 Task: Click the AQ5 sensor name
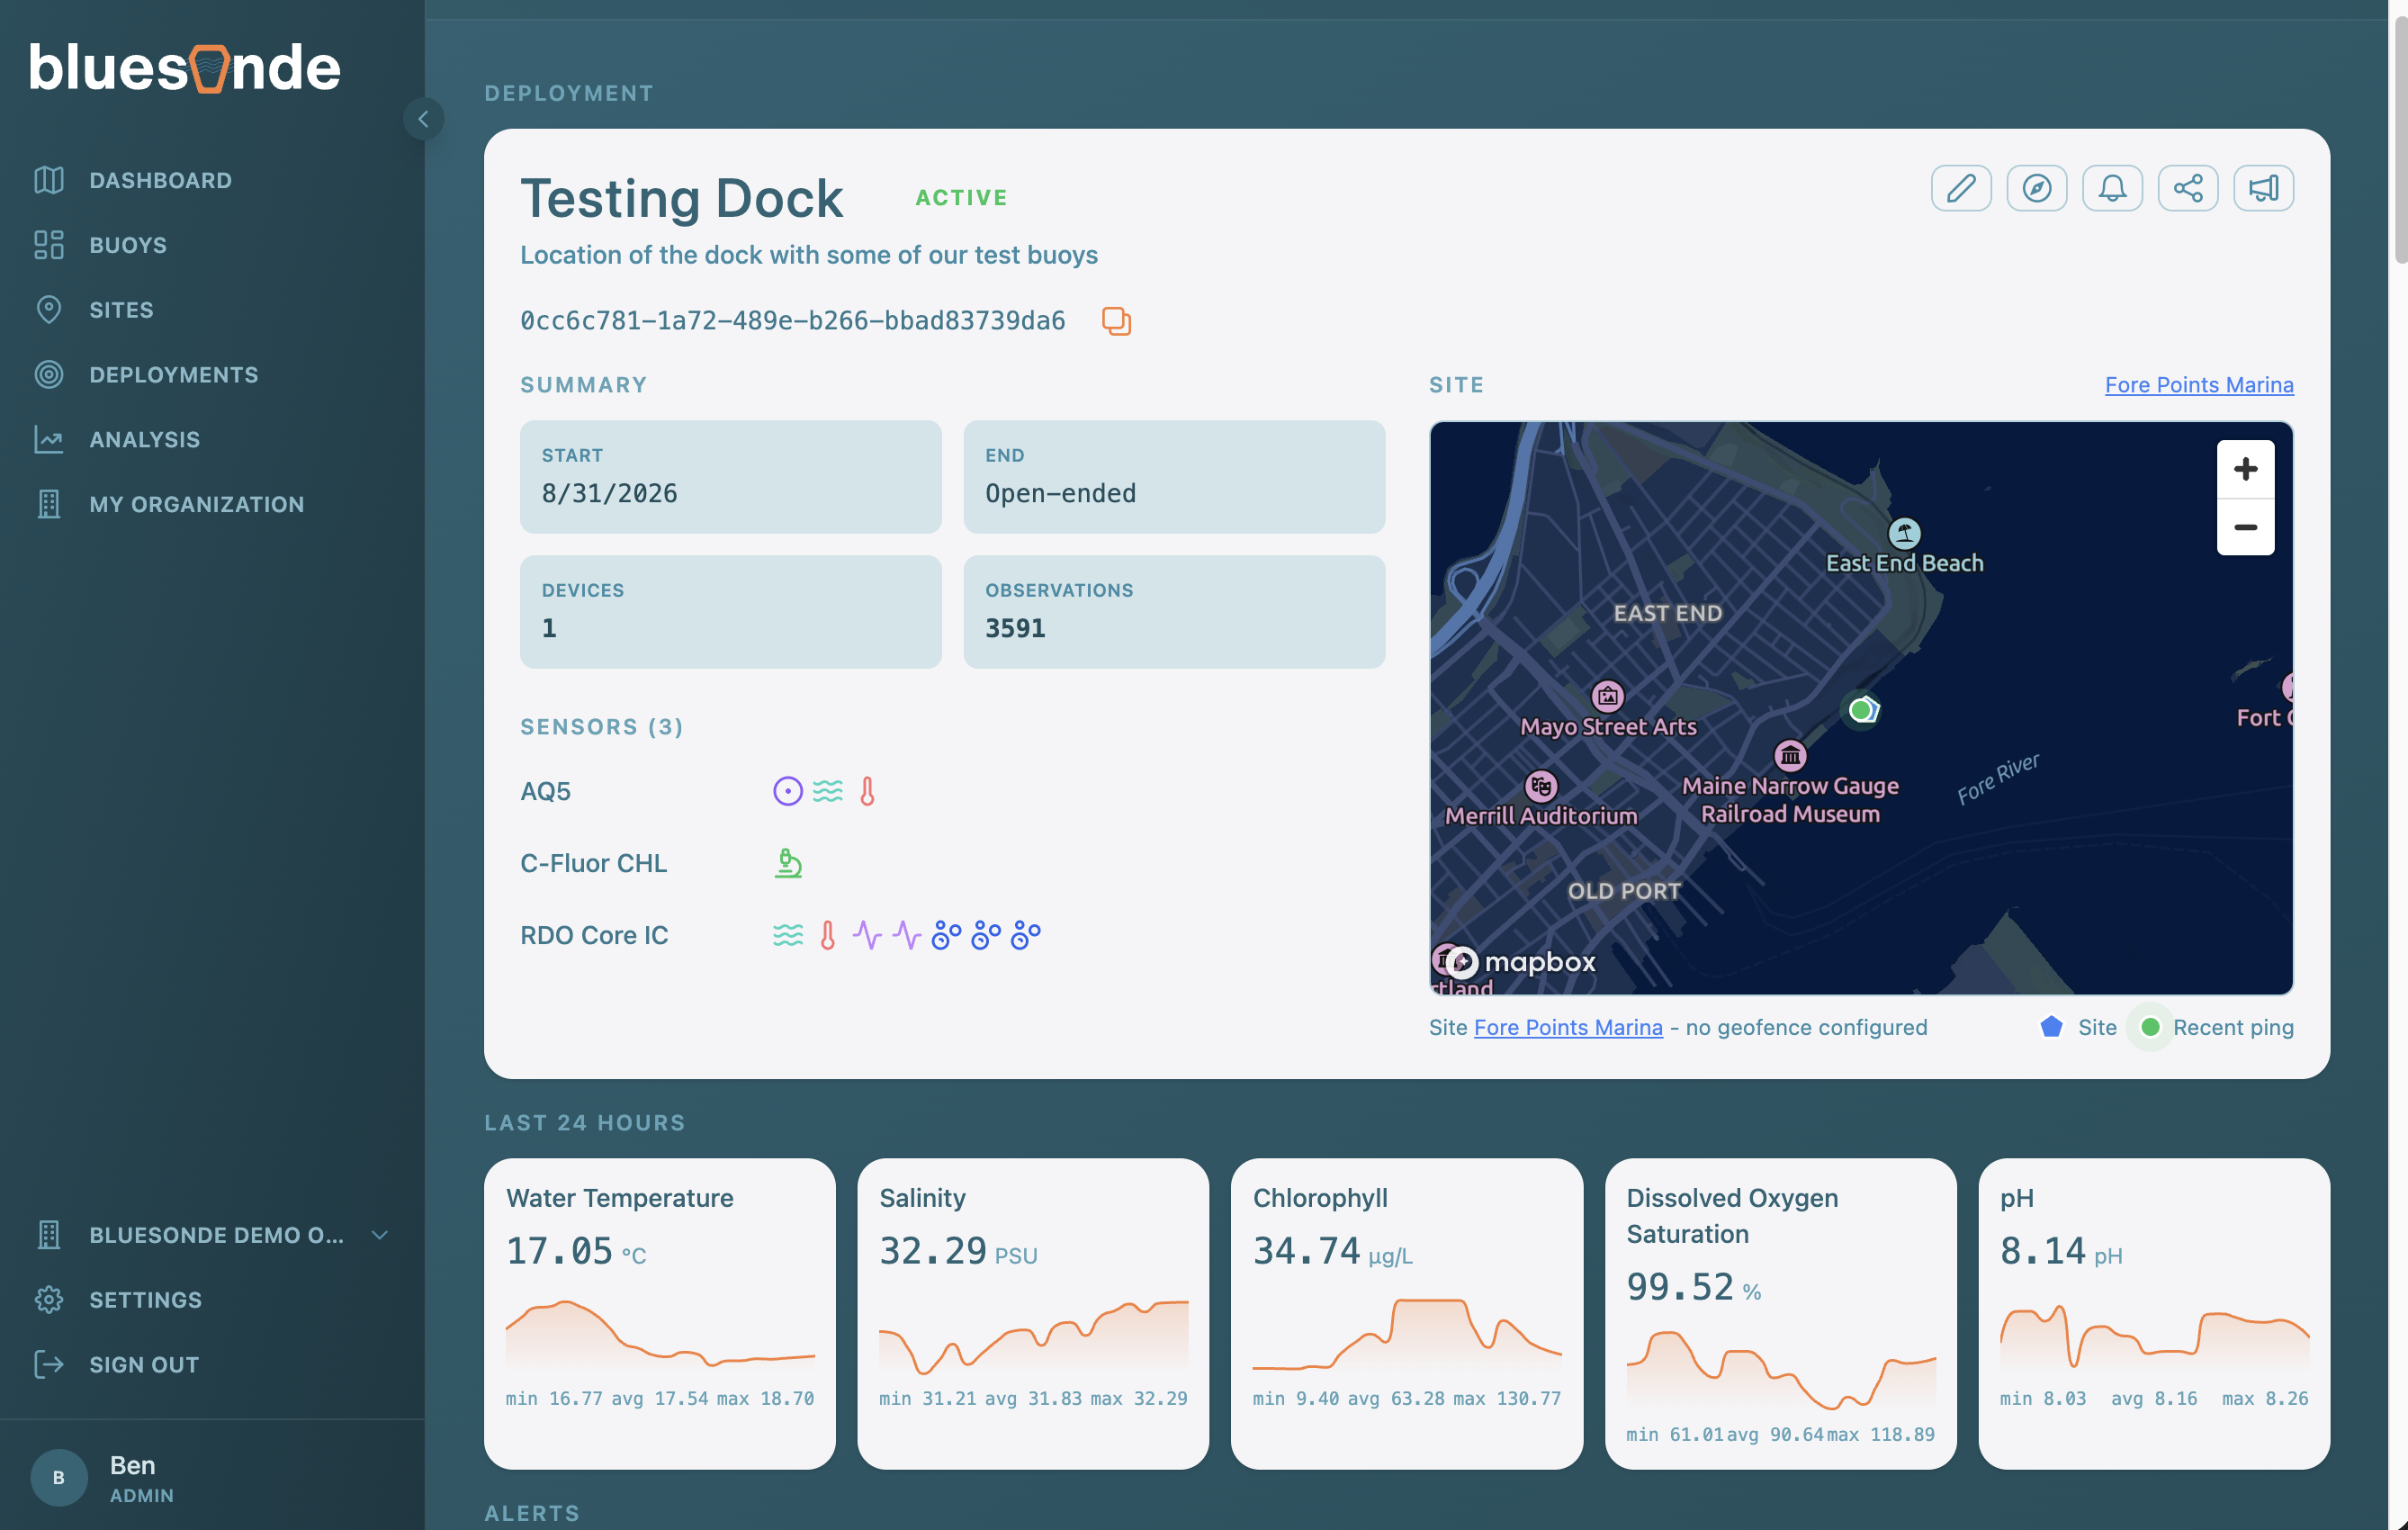click(x=545, y=791)
